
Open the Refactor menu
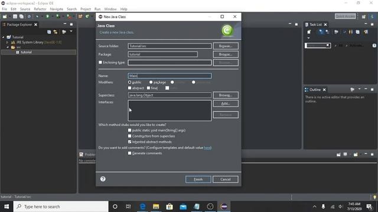[40, 9]
